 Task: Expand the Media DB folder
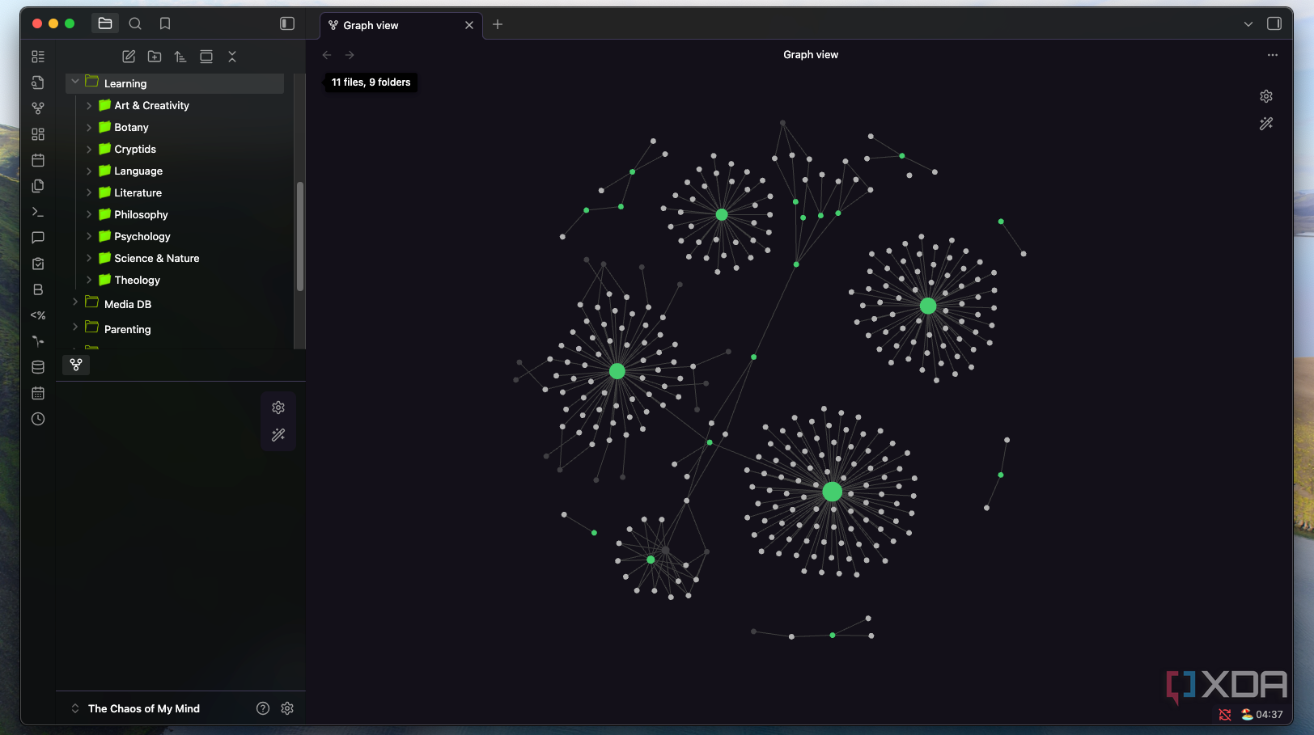pos(75,303)
